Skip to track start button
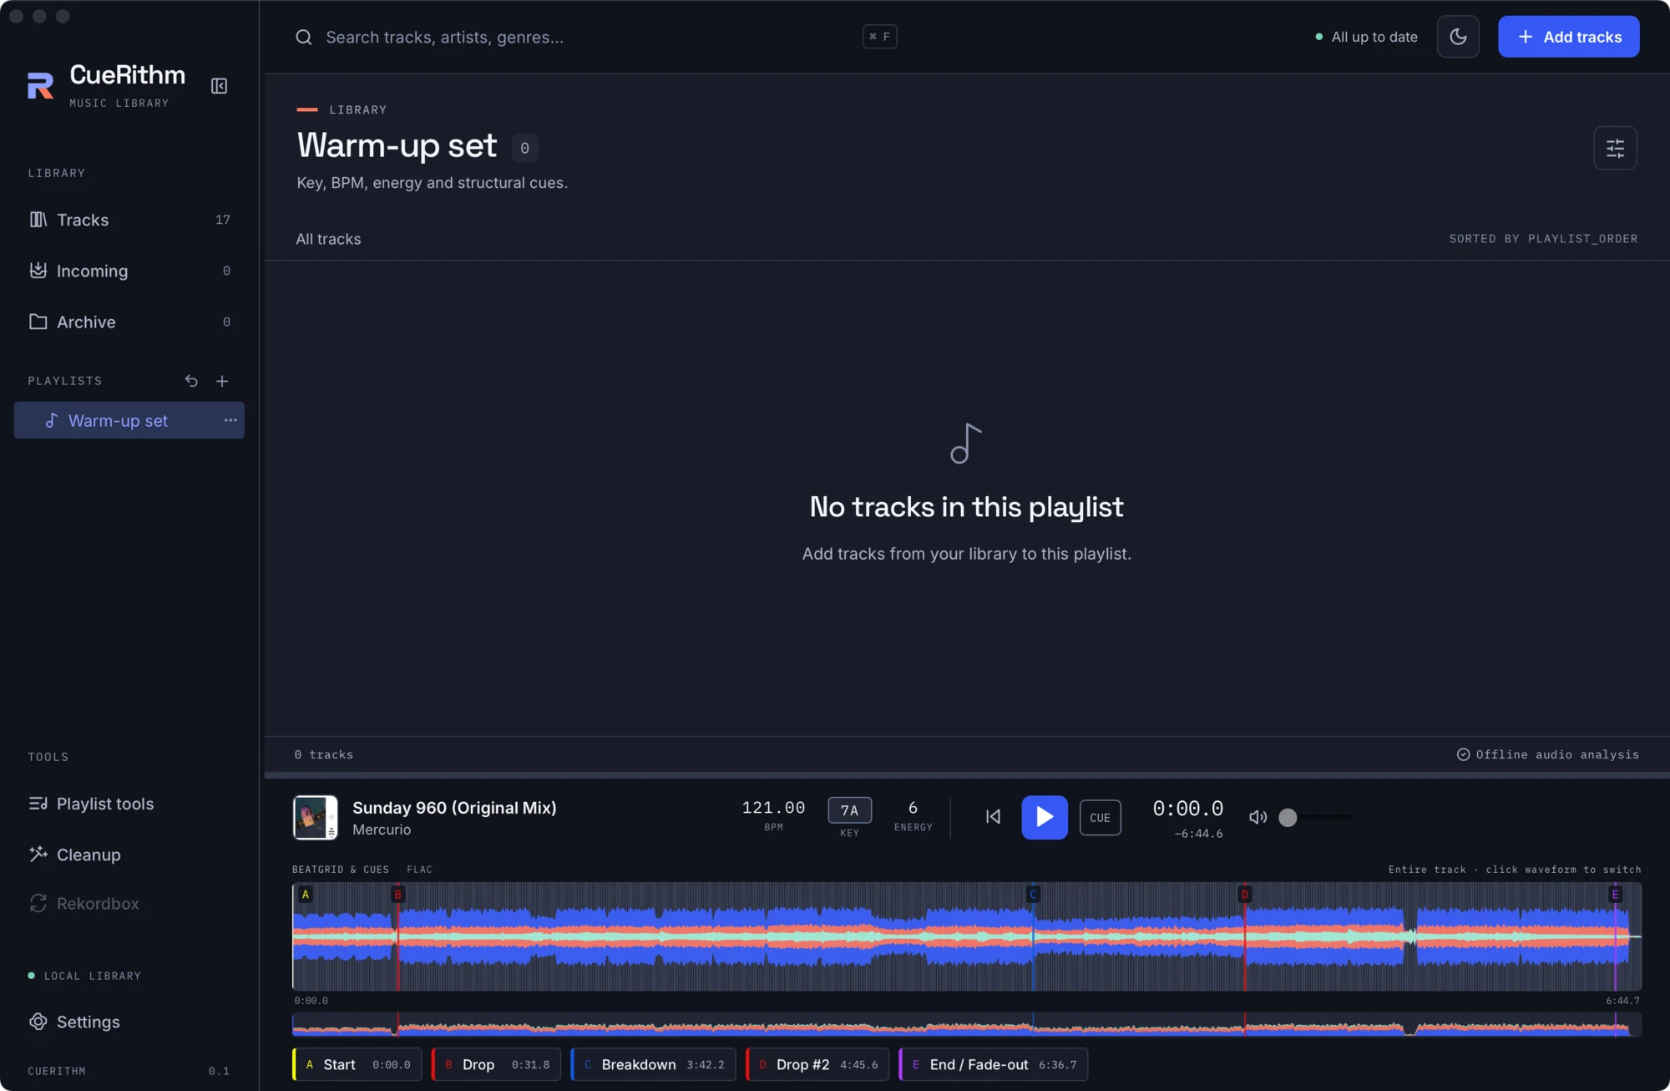This screenshot has height=1091, width=1670. pyautogui.click(x=993, y=817)
